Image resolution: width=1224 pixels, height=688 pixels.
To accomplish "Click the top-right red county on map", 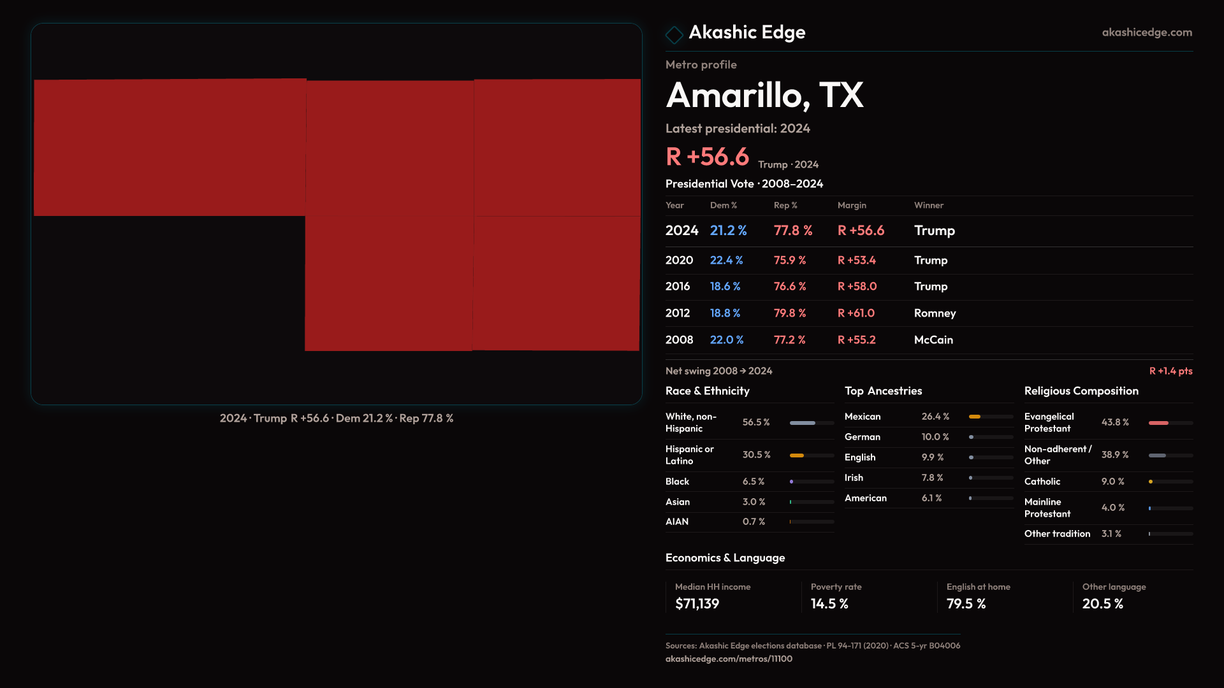I will pyautogui.click(x=557, y=148).
